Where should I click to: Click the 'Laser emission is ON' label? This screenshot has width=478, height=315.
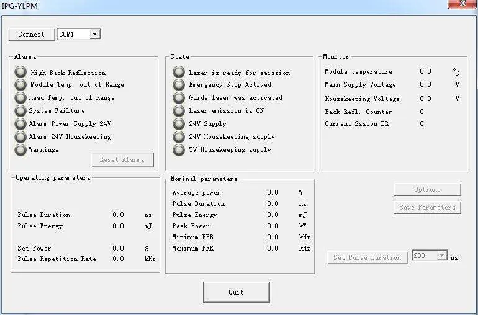coord(226,110)
